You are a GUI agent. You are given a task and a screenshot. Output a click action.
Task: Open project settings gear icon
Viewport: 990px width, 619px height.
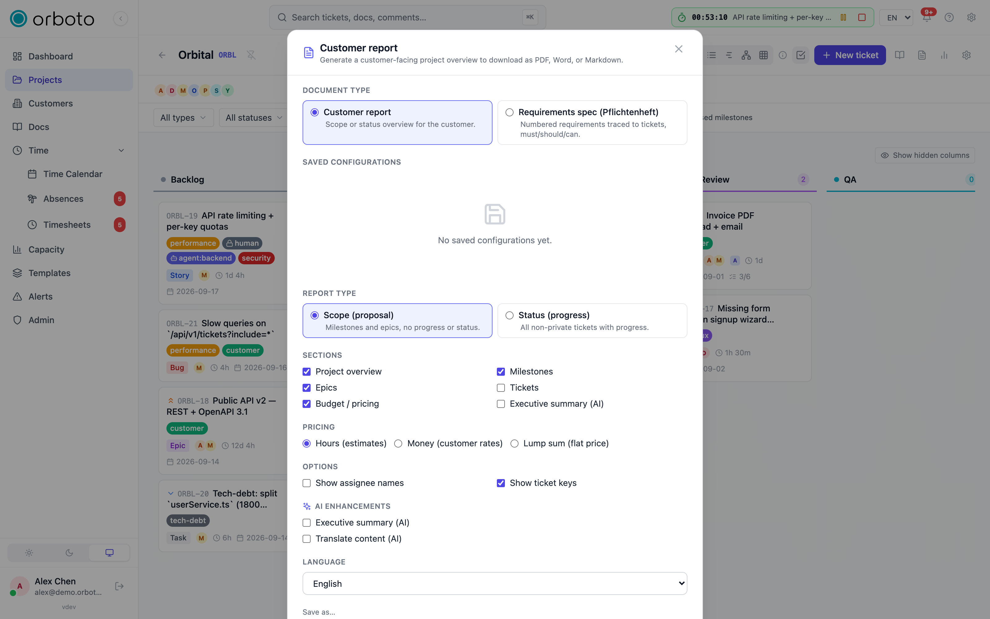(967, 55)
